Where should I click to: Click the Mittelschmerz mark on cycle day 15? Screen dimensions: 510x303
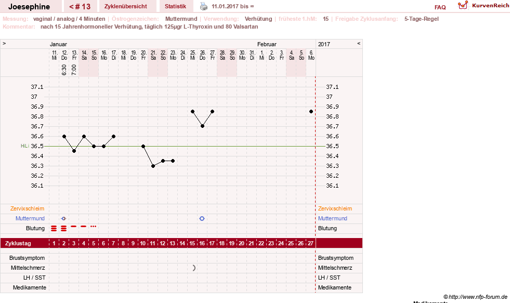coord(194,268)
